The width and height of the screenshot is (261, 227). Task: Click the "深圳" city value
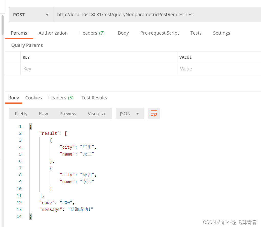(x=87, y=175)
